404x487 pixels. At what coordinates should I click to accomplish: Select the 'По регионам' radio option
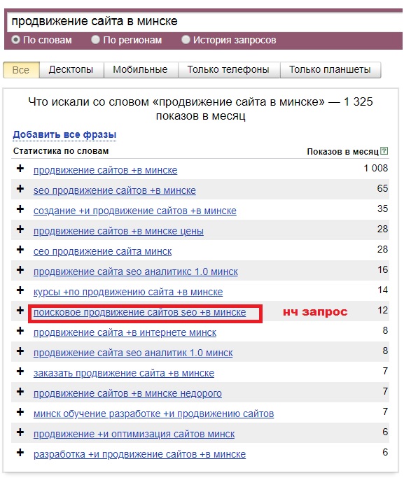click(95, 40)
